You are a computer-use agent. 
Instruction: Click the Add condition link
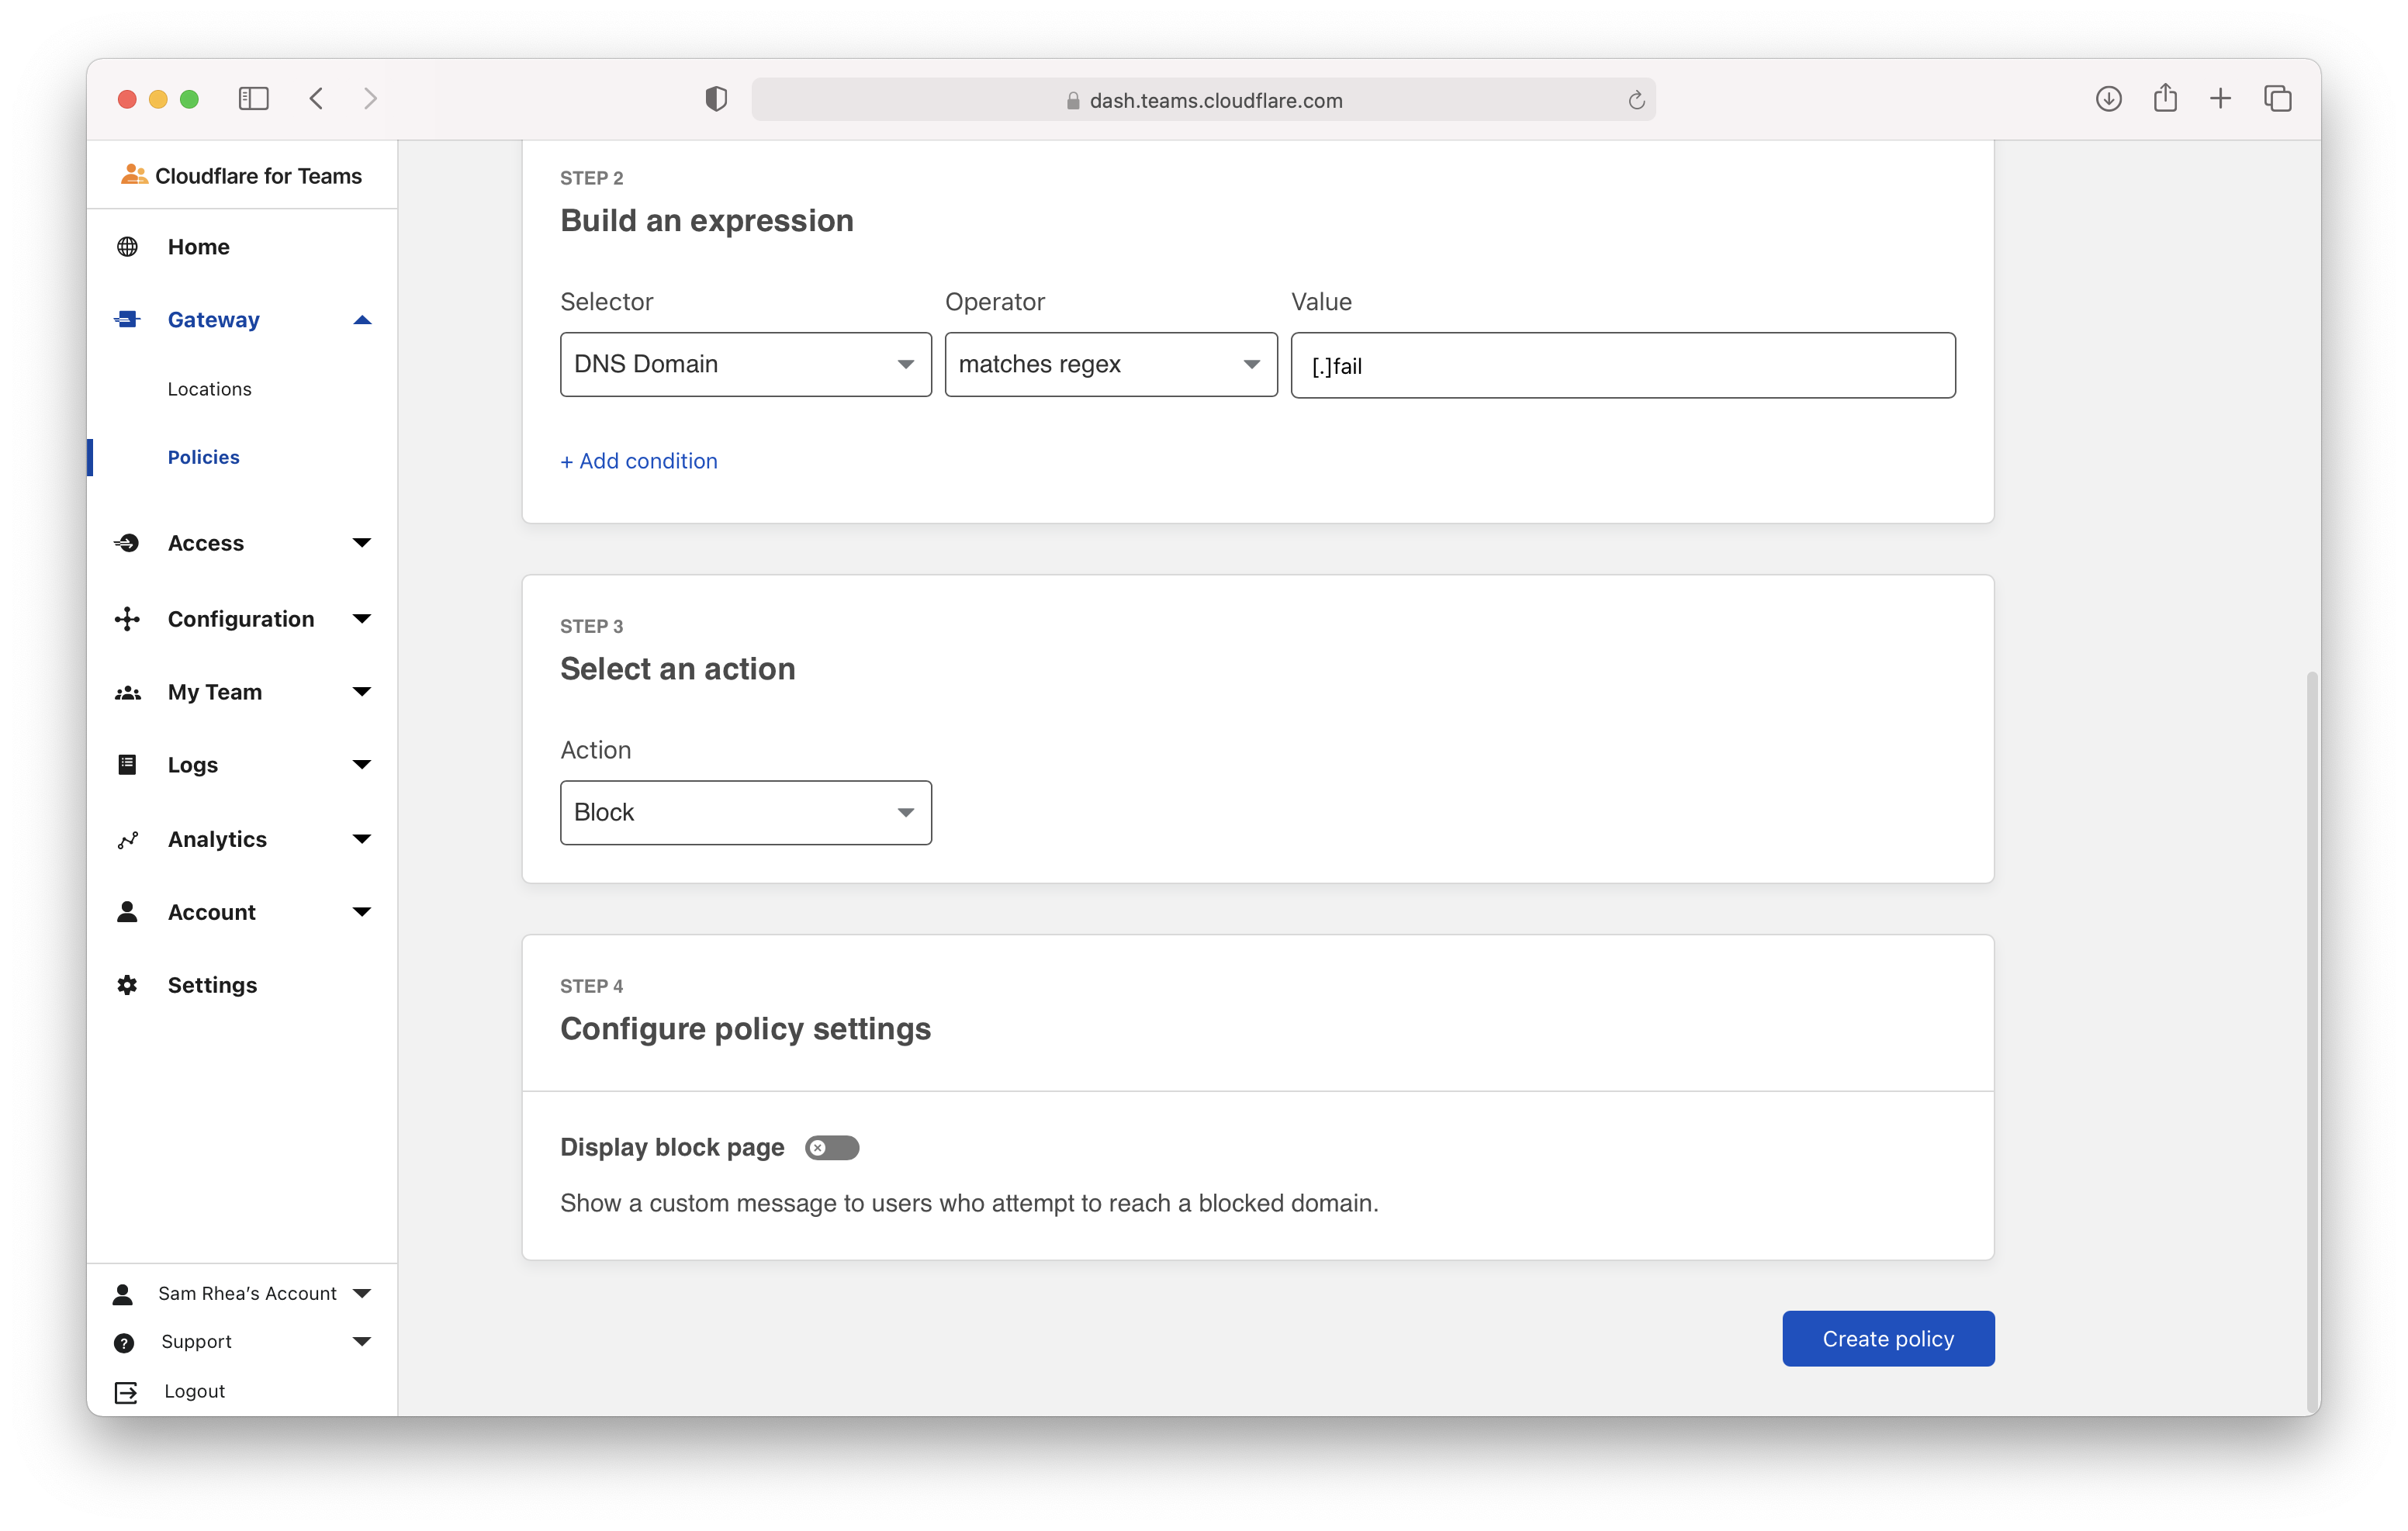639,461
